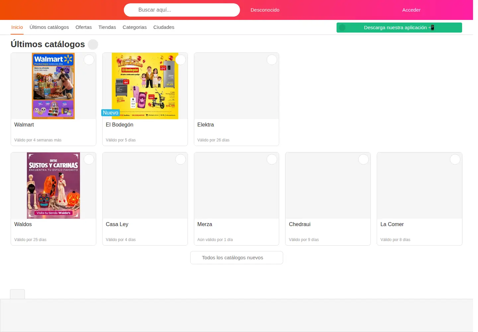Click the round button on the Merza card
Image resolution: width=478 pixels, height=332 pixels.
272,159
